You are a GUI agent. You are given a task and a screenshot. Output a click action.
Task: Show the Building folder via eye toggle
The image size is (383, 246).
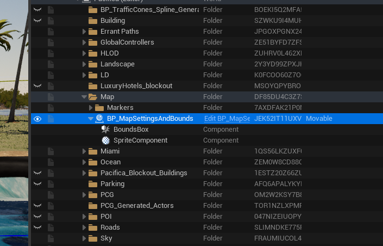tap(37, 21)
